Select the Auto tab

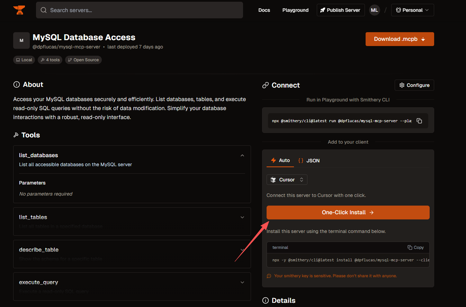click(280, 161)
